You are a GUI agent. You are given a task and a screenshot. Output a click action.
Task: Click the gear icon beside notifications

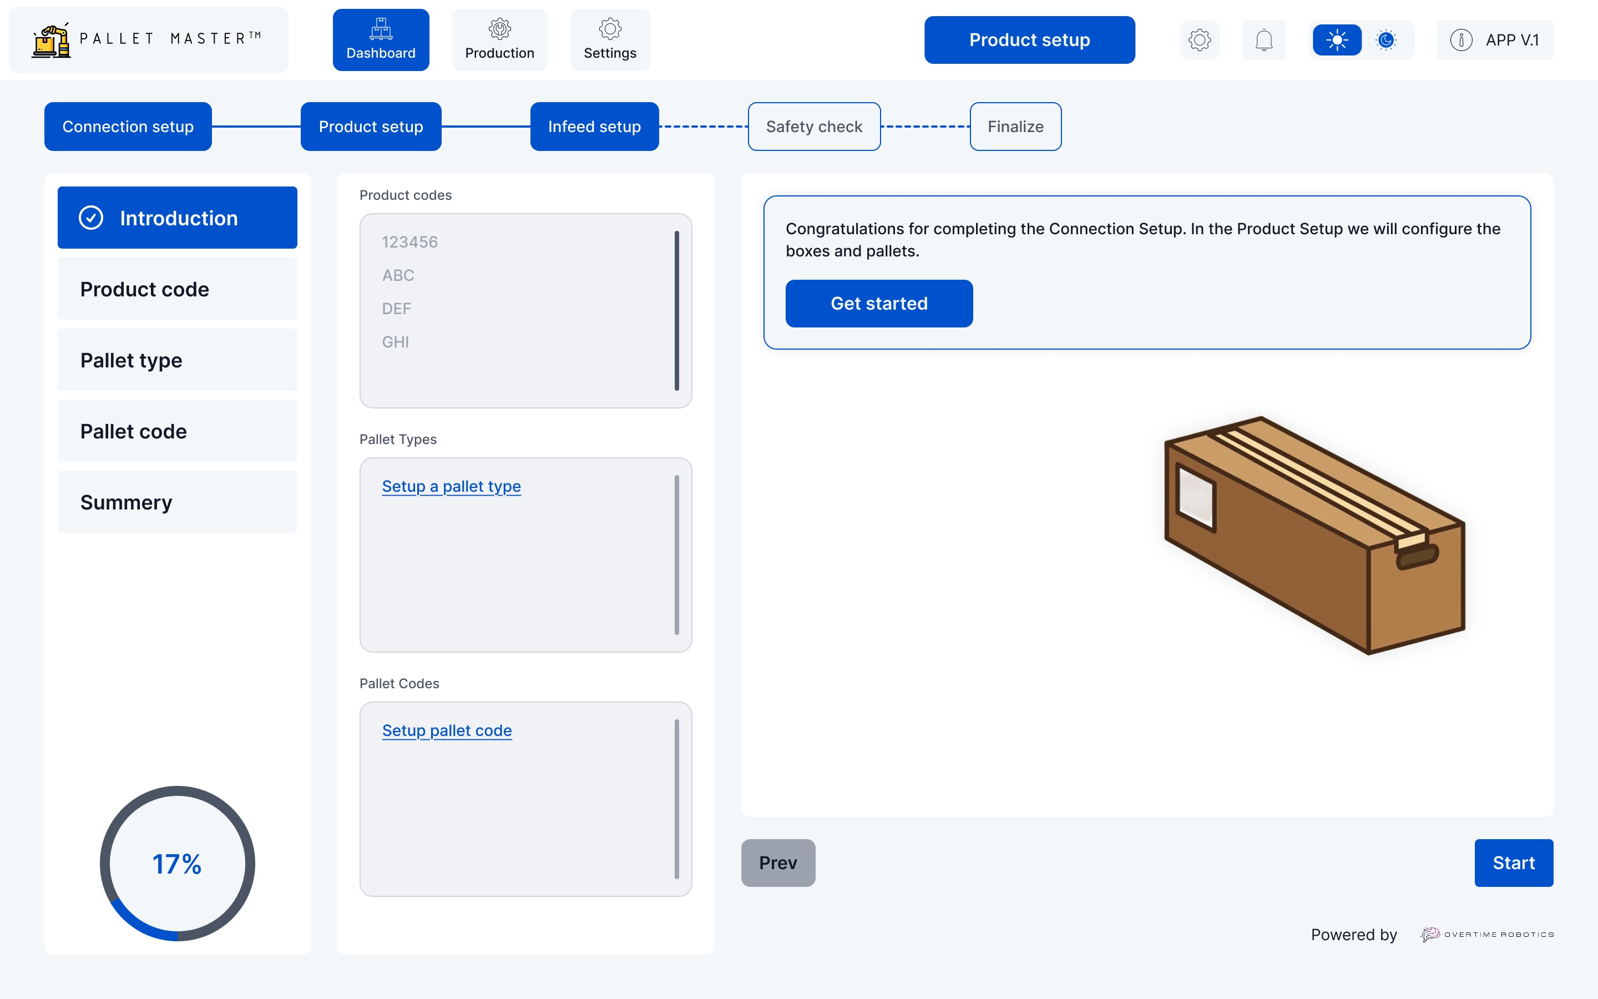(1199, 39)
